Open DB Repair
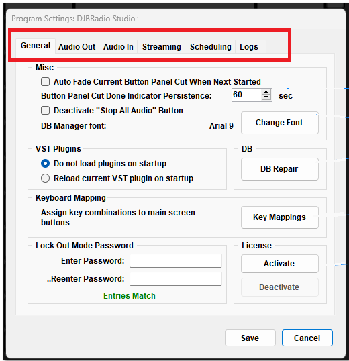Viewport: 349px width, 361px height. pyautogui.click(x=280, y=169)
